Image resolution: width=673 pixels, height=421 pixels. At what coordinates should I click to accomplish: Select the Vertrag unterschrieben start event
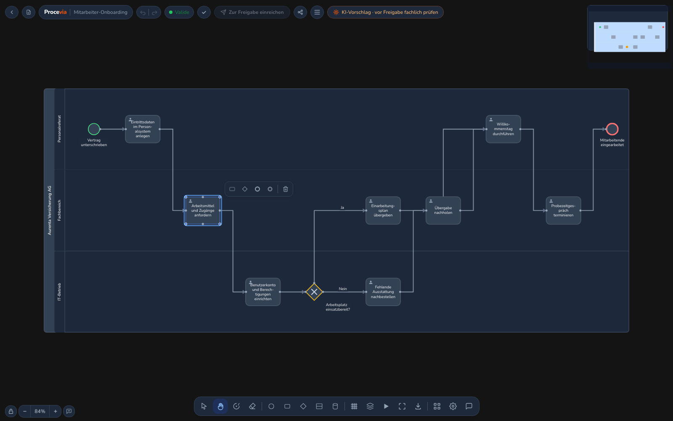tap(94, 129)
